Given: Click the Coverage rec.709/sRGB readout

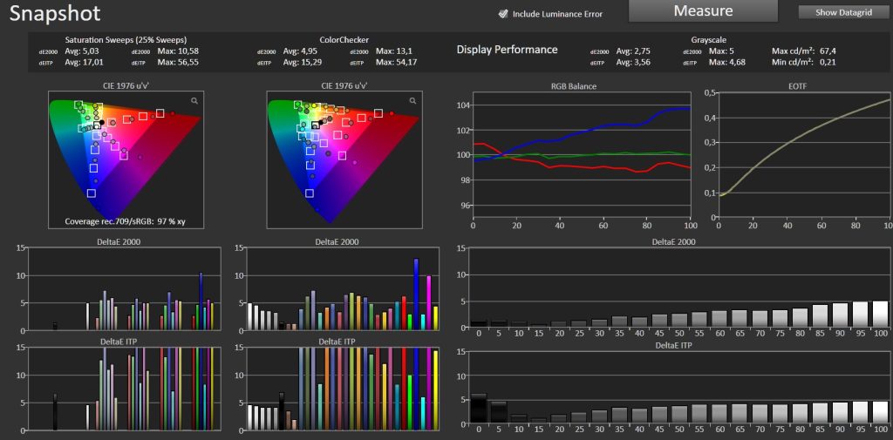Looking at the screenshot, I should 126,221.
